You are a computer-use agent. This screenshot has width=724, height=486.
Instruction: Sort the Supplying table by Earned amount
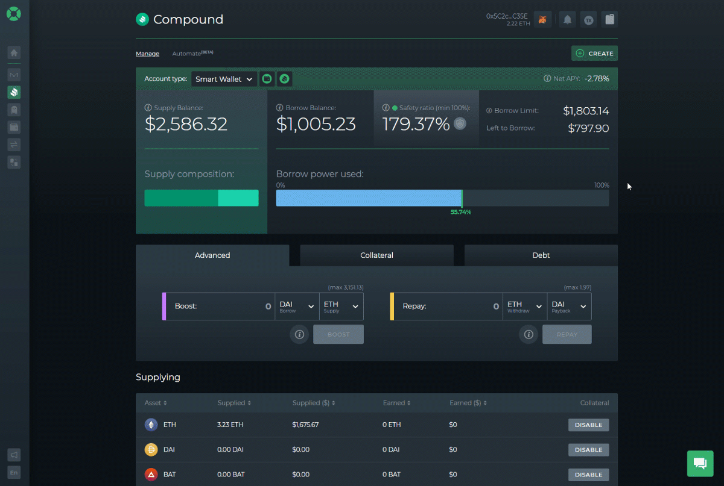coord(395,403)
